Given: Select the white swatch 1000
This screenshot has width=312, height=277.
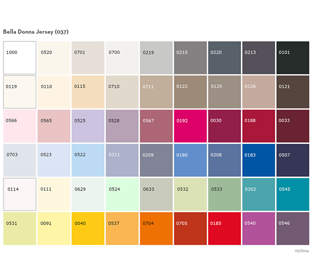Looking at the screenshot, I should click(x=20, y=58).
